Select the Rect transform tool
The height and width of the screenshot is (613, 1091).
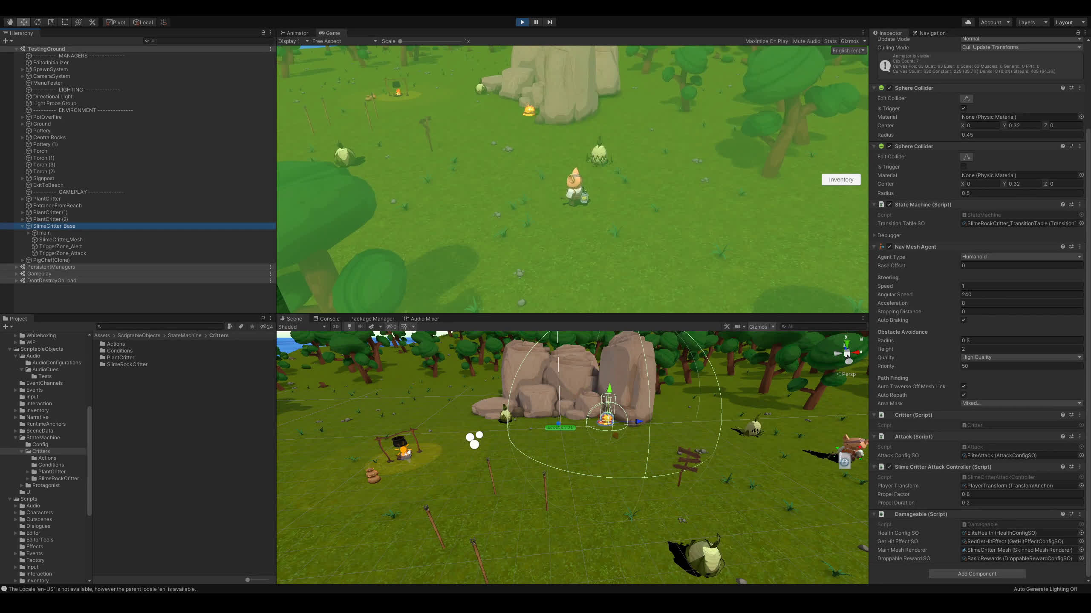pos(65,22)
